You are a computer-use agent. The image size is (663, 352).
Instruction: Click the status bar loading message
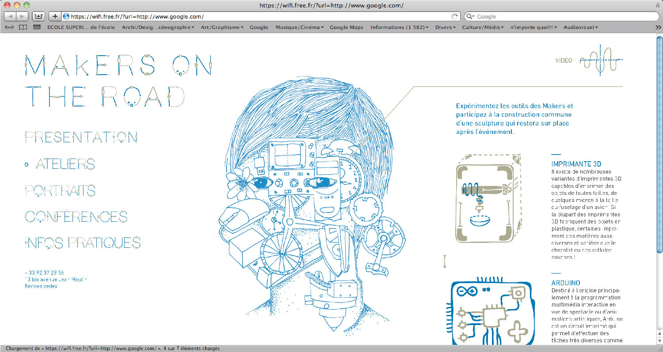click(113, 348)
